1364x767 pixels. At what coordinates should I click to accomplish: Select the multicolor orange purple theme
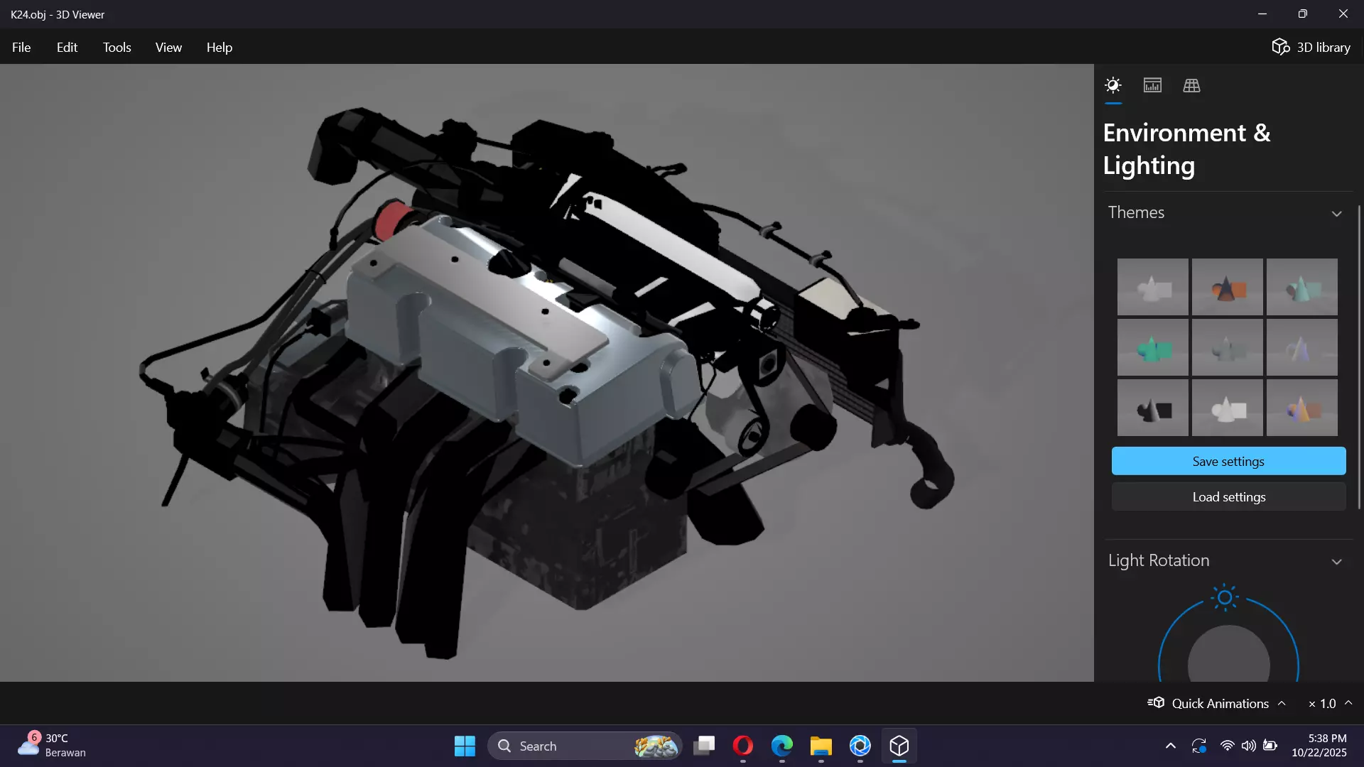(x=1301, y=408)
